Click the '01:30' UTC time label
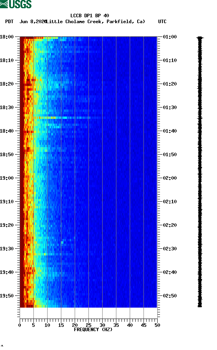 tap(170, 108)
